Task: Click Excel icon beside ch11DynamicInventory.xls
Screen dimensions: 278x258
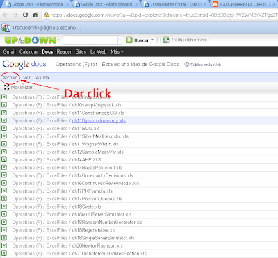Action: tap(4, 120)
